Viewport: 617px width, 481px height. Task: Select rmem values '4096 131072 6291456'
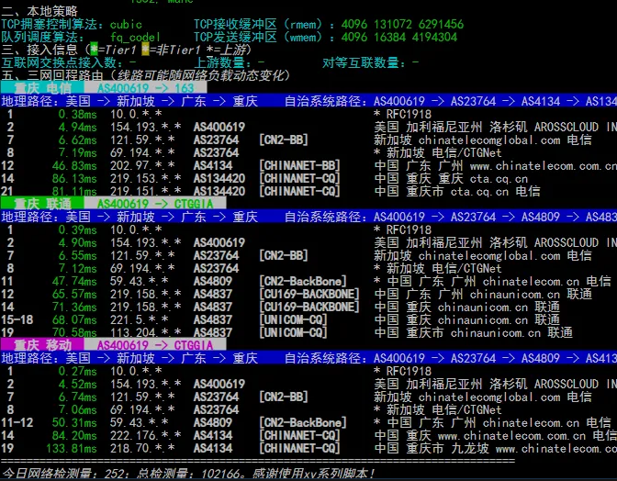tap(402, 25)
